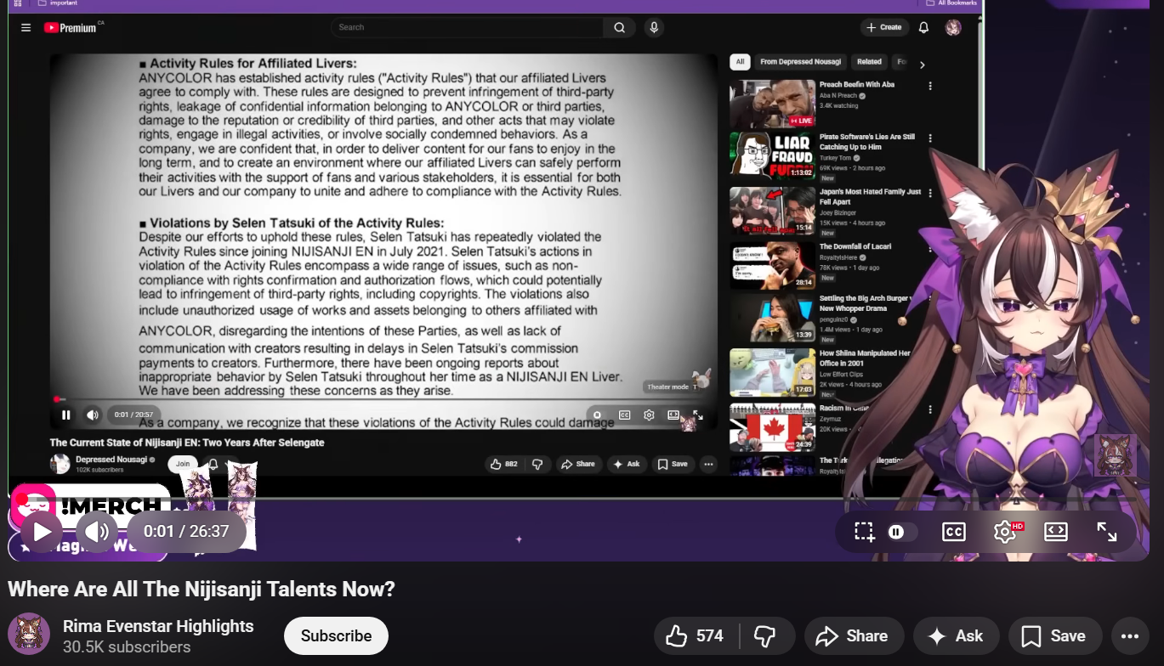Like the embedded video with 882 likes
Viewport: 1164px width, 666px height.
point(503,464)
